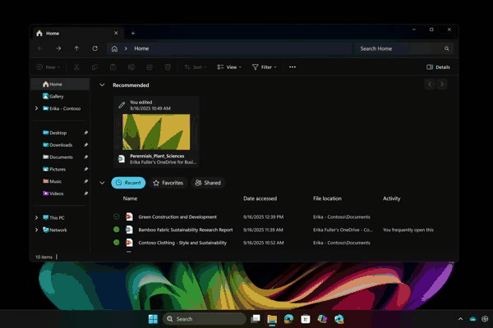This screenshot has height=328, width=493.
Task: Switch to the Favorites tab
Action: click(168, 183)
